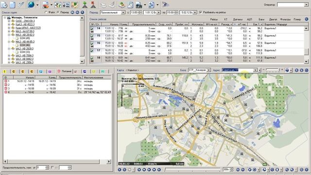Click the red arrow mountain icon

93,4
